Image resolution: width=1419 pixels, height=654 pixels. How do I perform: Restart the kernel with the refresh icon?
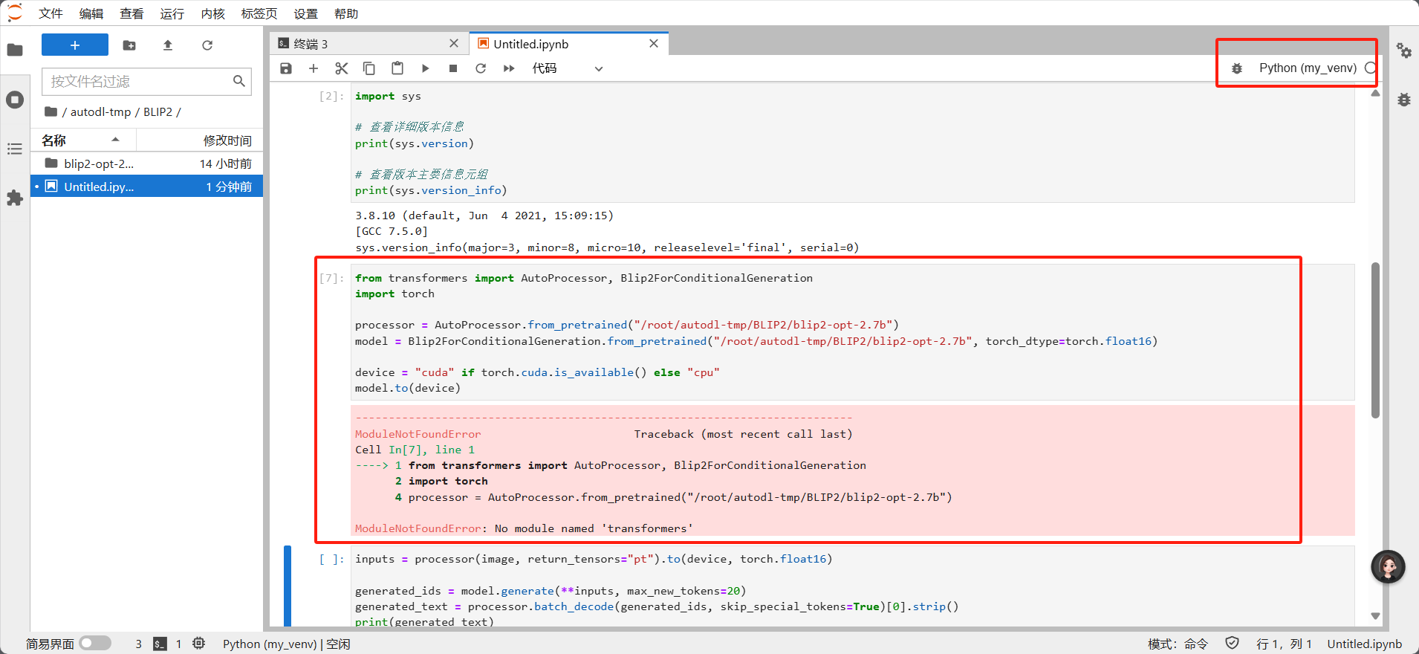click(x=481, y=68)
